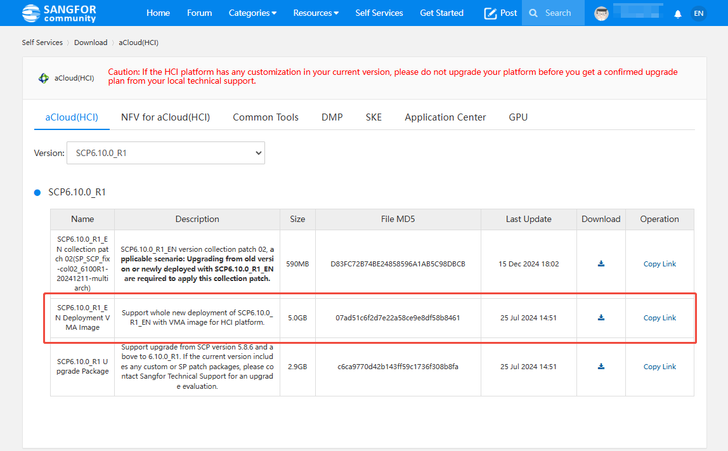Switch to NFV for aCloud(HCI) tab
728x451 pixels.
166,117
